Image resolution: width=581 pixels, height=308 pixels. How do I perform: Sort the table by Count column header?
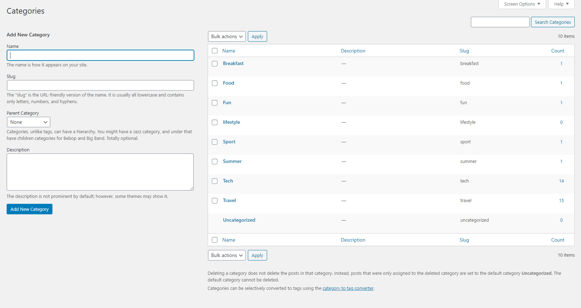coord(558,51)
